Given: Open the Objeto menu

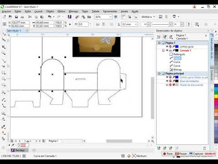Looking at the screenshot, I should tap(50, 11).
